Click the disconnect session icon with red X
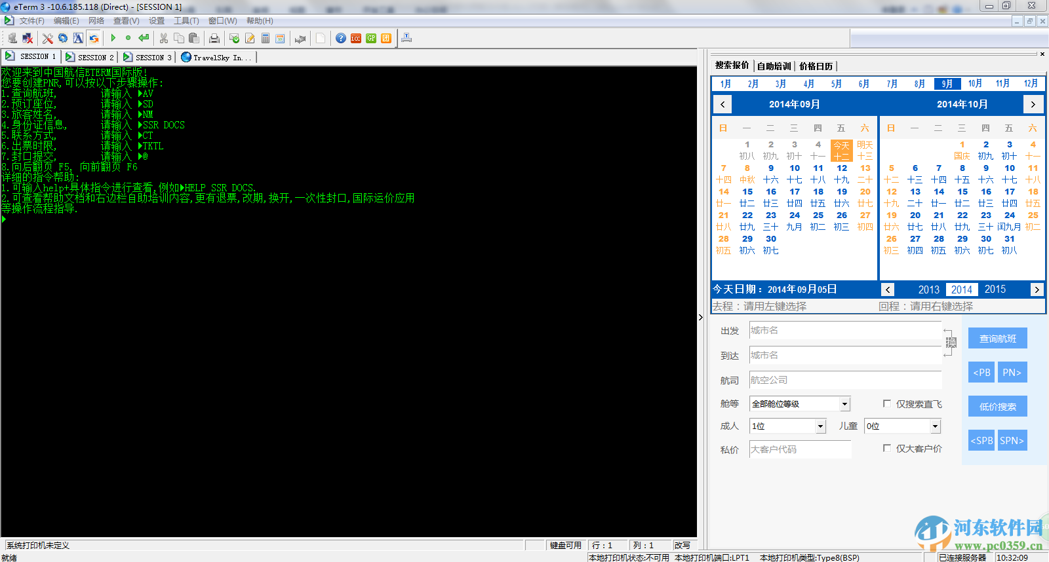Screen dimensions: 1049x562 tap(27, 38)
